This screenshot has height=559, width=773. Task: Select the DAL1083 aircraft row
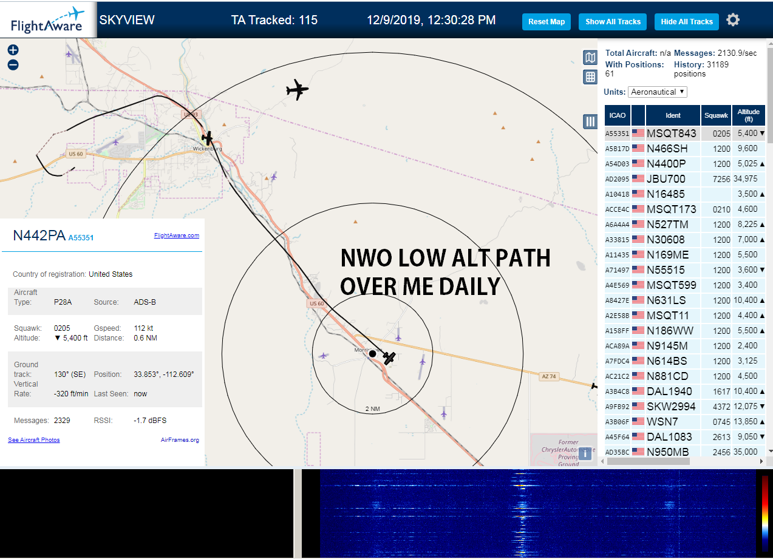[x=685, y=436]
